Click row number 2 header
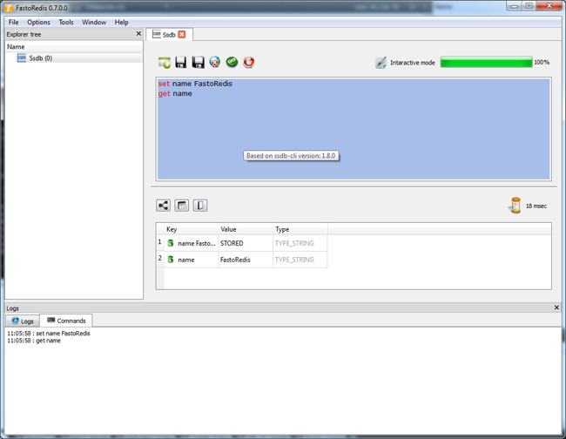This screenshot has height=439, width=566. (160, 260)
